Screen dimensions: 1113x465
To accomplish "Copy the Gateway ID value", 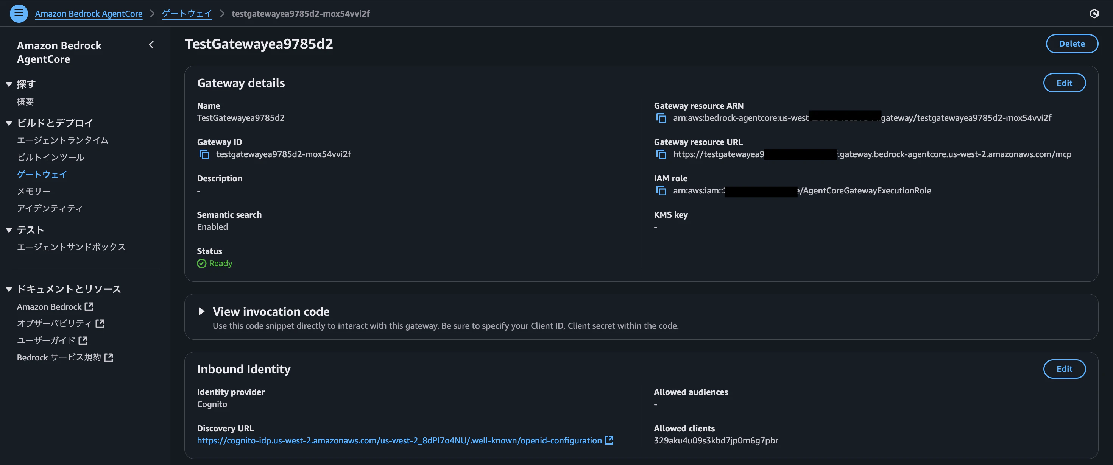I will click(x=204, y=154).
